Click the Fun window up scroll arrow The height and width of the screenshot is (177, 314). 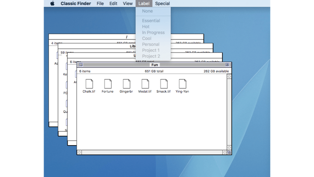click(229, 76)
